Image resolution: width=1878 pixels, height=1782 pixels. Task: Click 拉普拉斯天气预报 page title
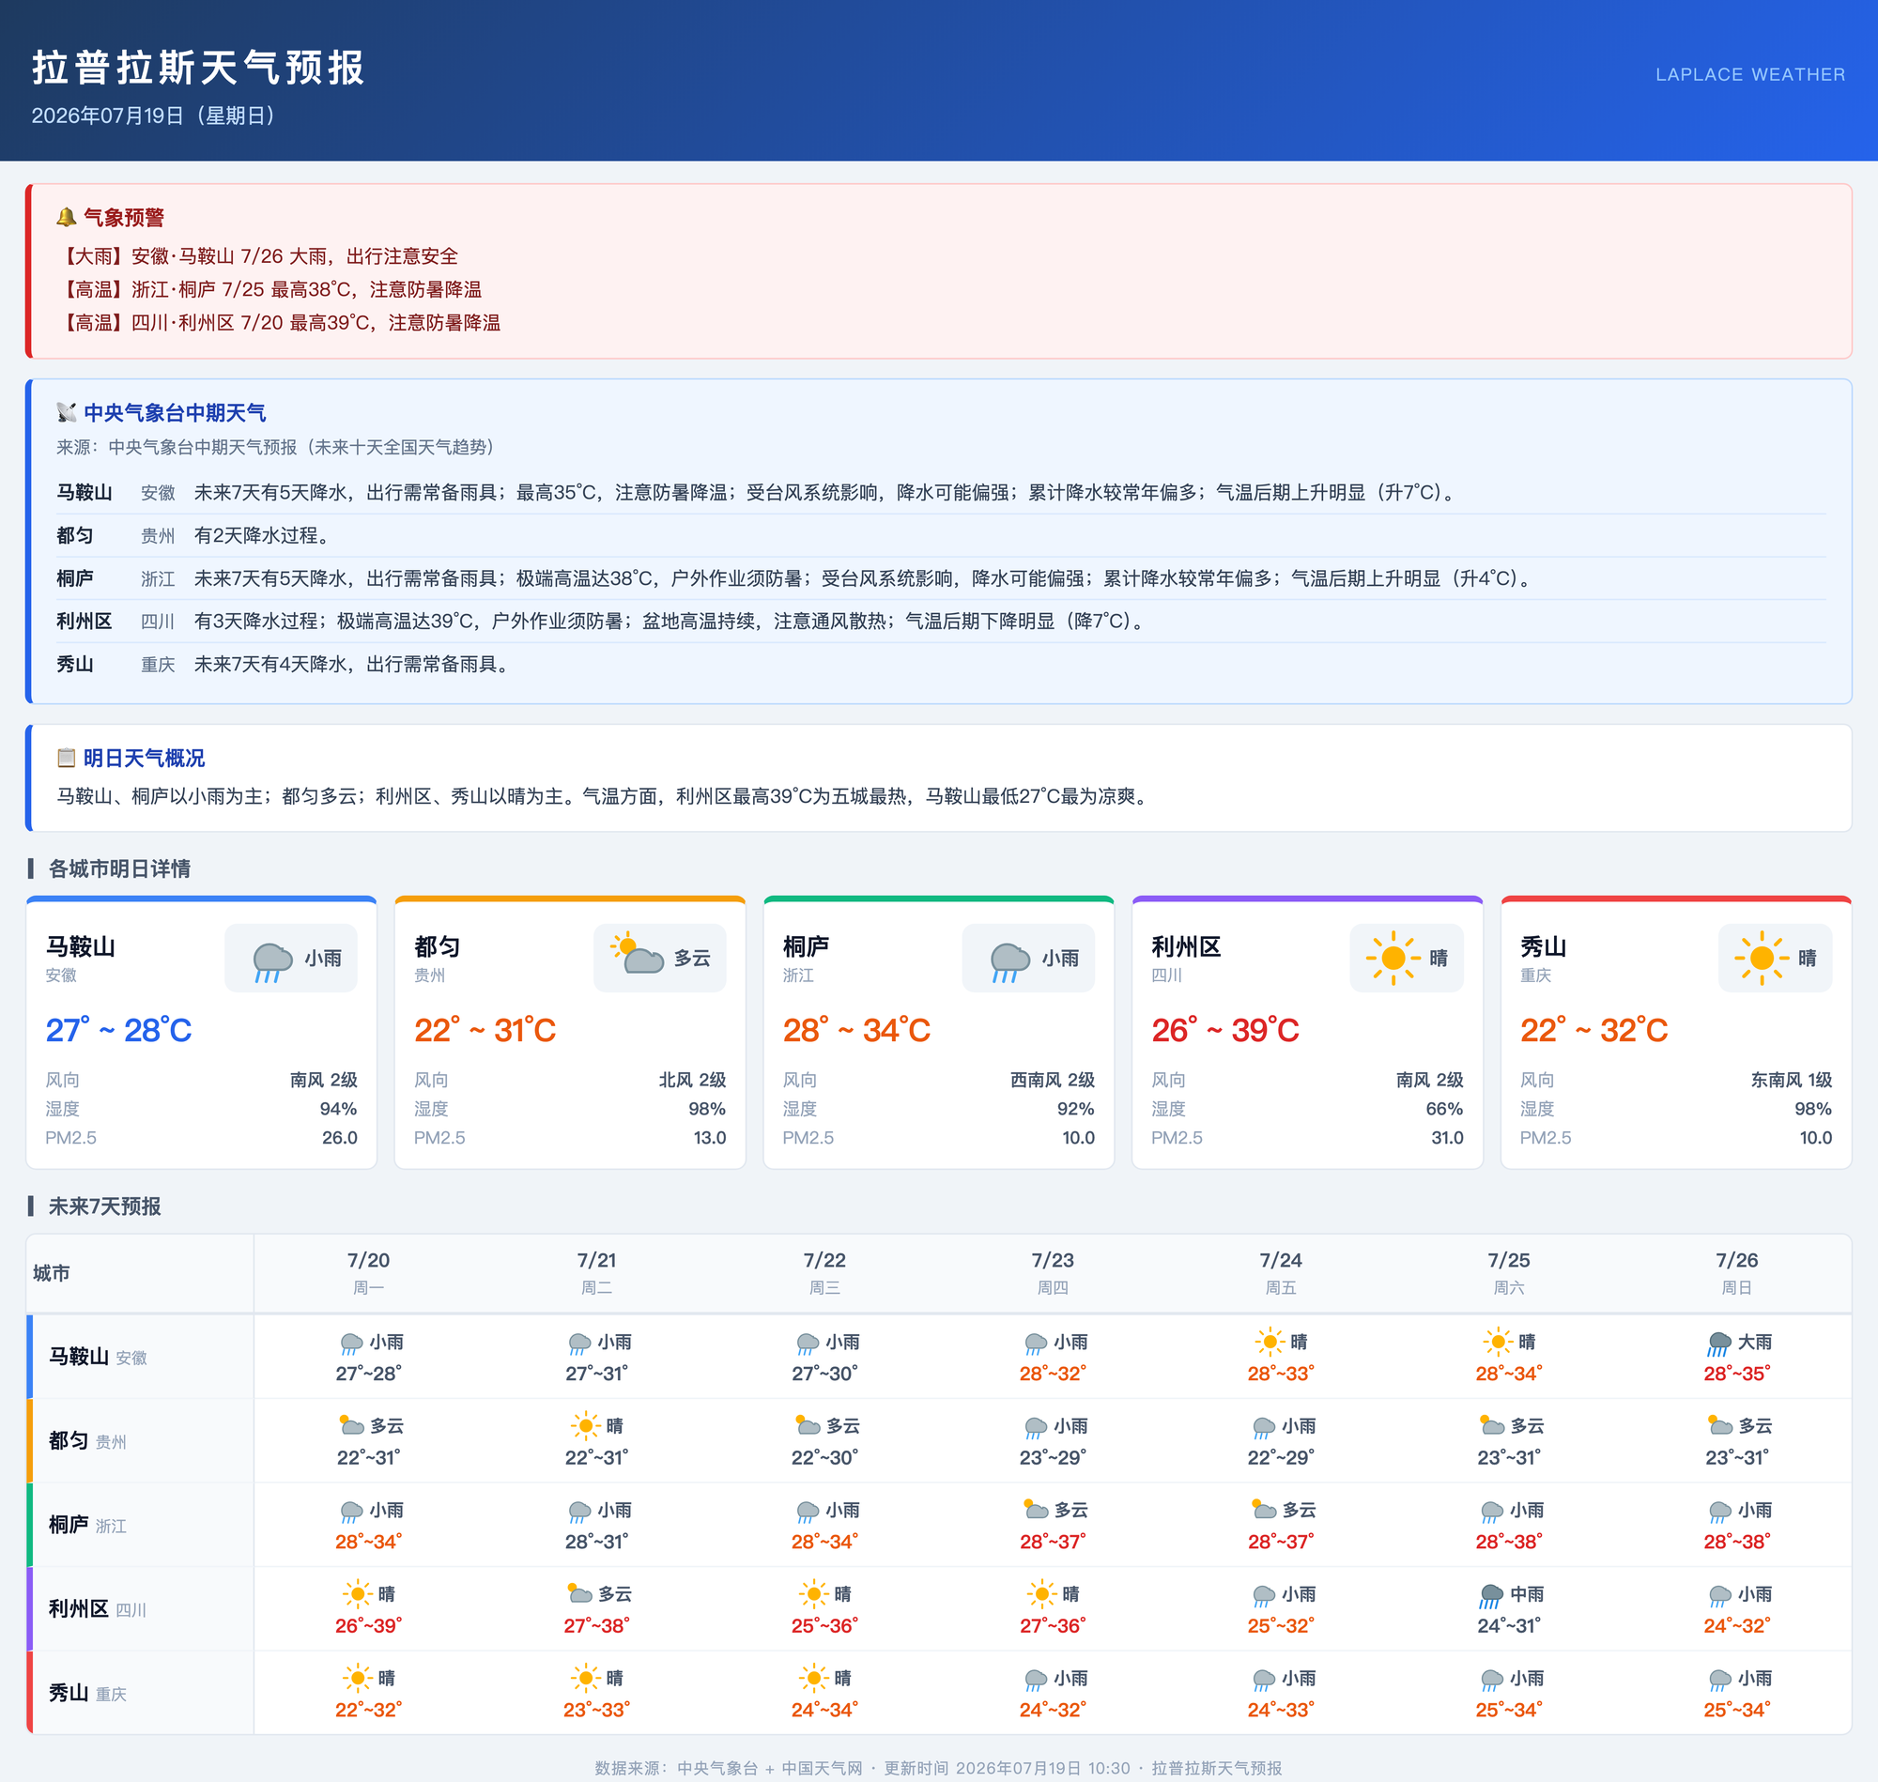(198, 68)
